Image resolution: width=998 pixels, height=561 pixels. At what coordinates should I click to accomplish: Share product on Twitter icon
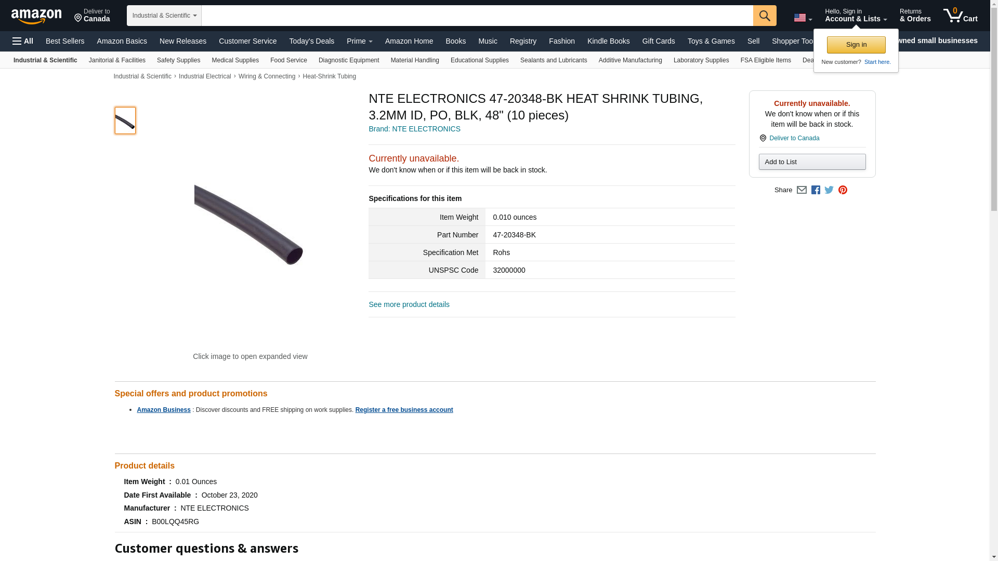(x=829, y=190)
